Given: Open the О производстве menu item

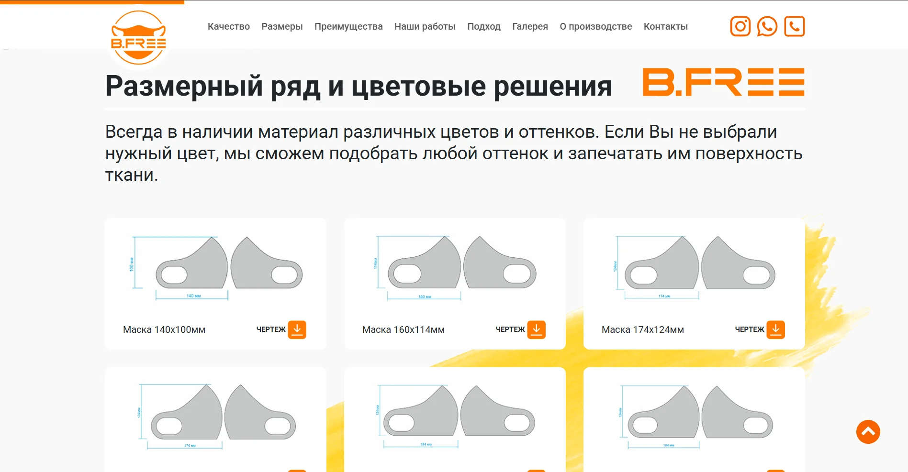Looking at the screenshot, I should 596,27.
